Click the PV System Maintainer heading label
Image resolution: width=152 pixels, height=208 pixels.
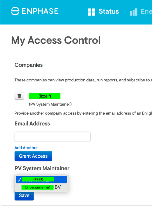click(42, 168)
